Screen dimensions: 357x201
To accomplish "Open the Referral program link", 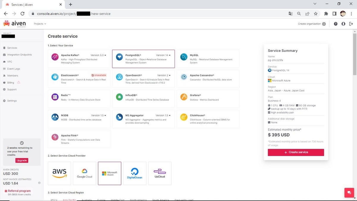I will pyautogui.click(x=18, y=191).
